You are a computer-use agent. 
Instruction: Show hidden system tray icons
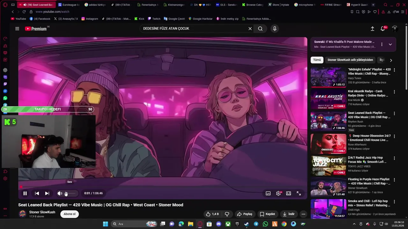tap(354, 224)
